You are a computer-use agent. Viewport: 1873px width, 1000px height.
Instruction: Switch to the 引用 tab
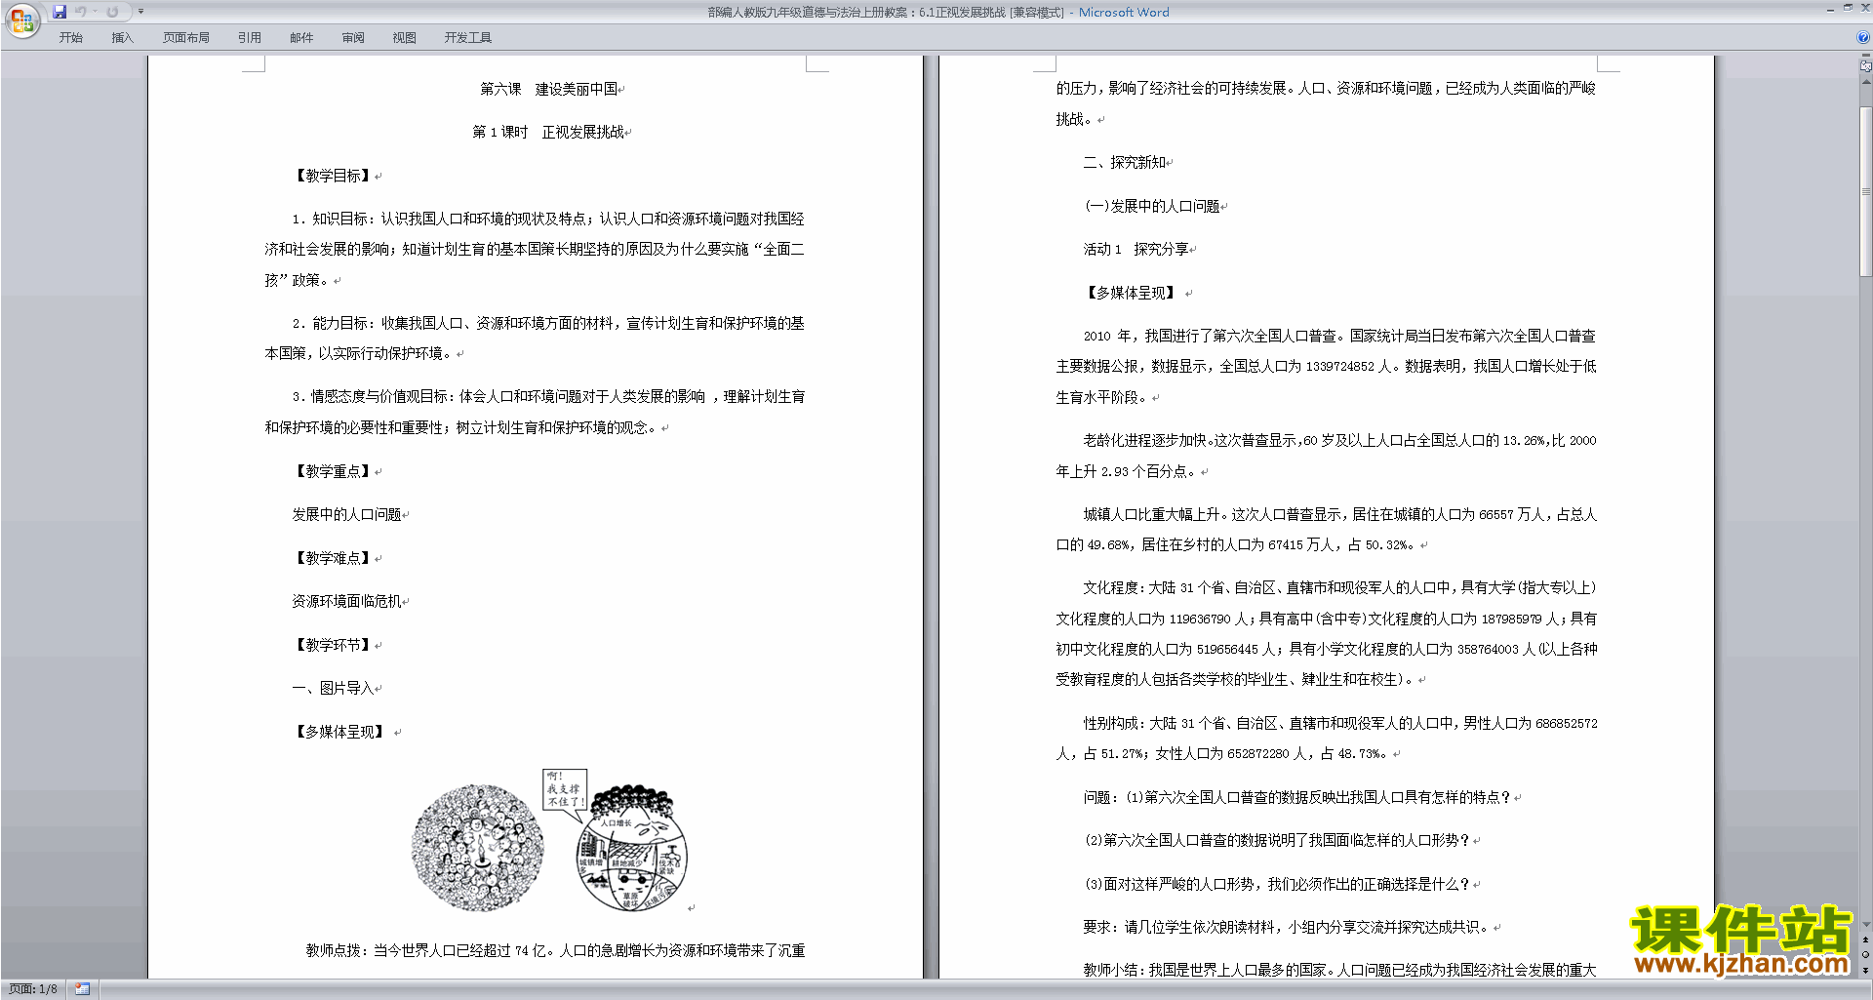[249, 37]
